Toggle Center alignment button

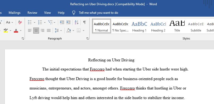click(36, 30)
